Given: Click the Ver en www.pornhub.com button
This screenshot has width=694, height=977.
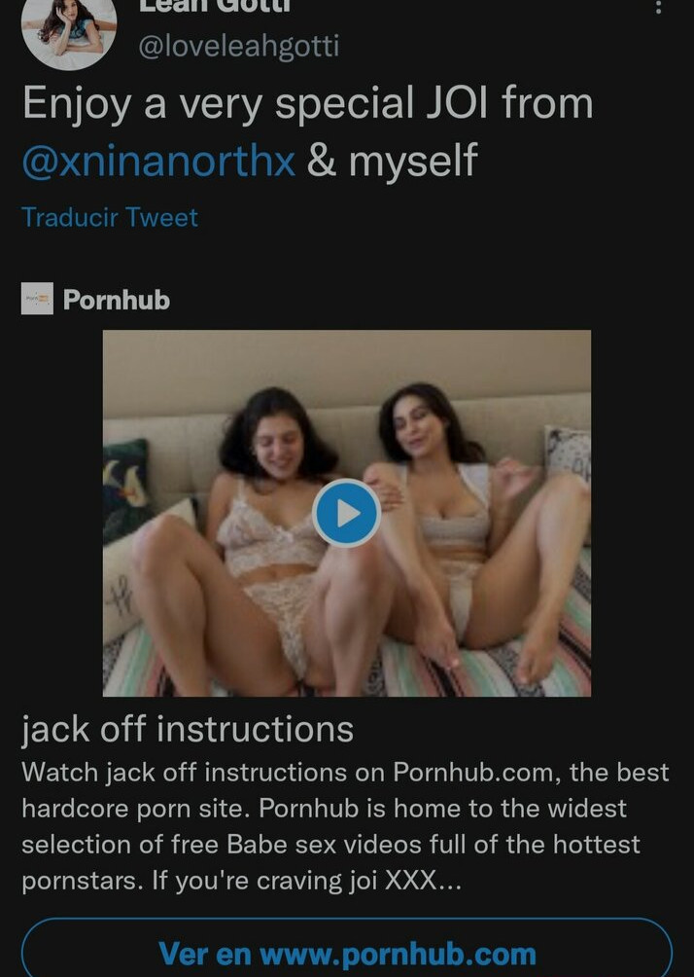Looking at the screenshot, I should pos(347,950).
